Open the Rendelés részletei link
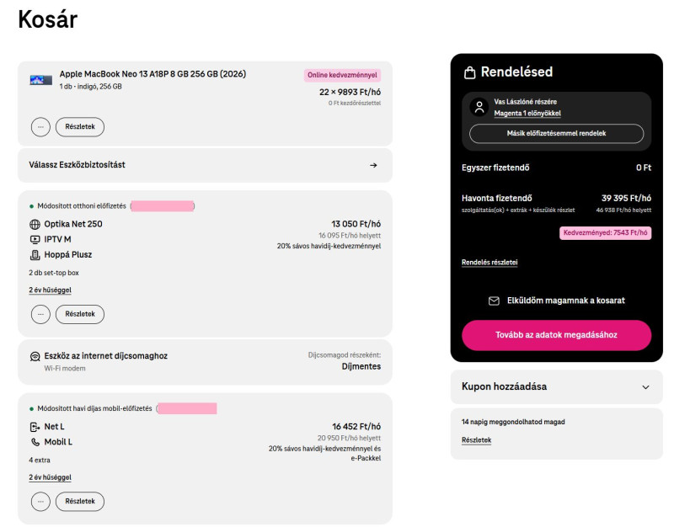674x527 pixels. pyautogui.click(x=489, y=263)
